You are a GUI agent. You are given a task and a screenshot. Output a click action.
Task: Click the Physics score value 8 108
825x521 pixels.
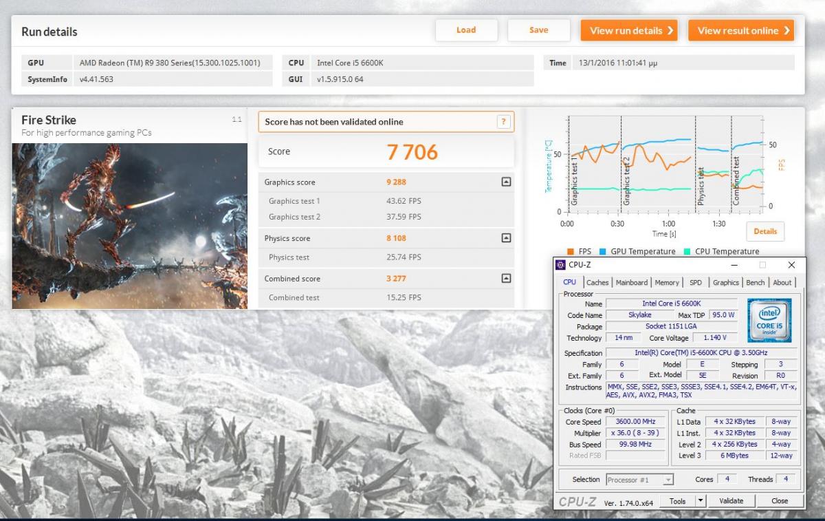[397, 238]
